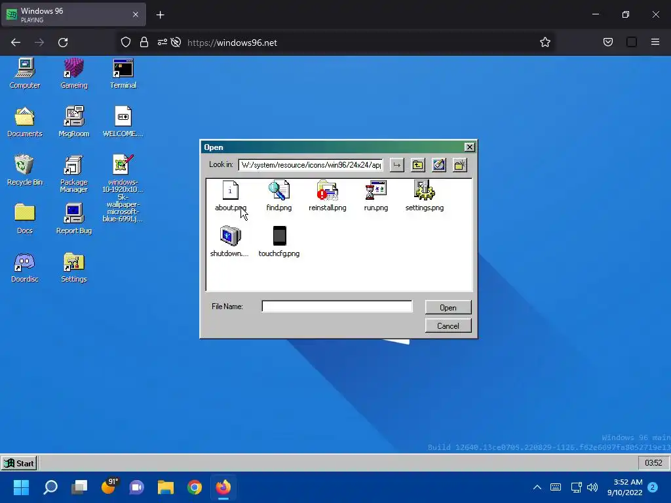The height and width of the screenshot is (503, 671).
Task: Open File Explorer from taskbar
Action: point(166,487)
